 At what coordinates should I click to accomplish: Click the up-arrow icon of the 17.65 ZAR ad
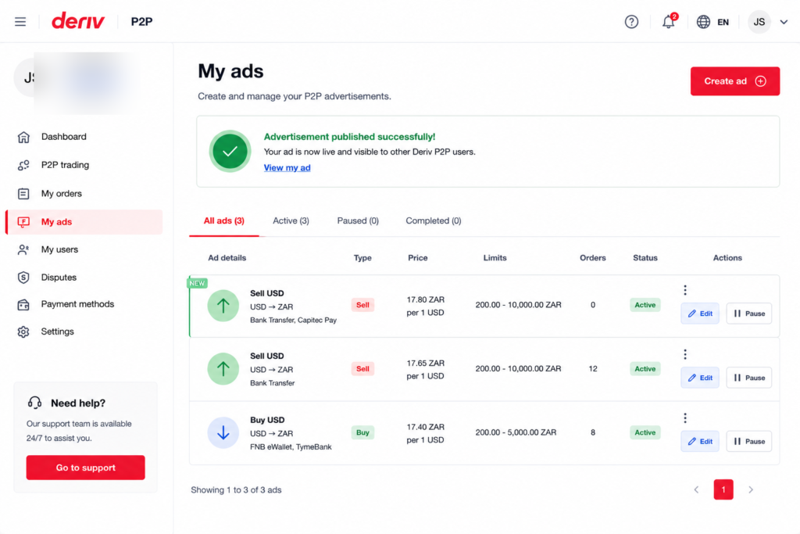coord(223,368)
